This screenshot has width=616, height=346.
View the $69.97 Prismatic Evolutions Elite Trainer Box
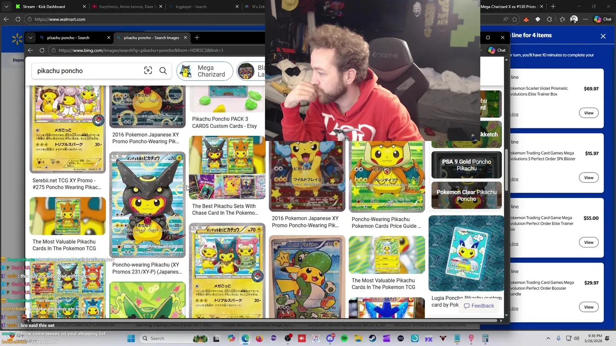[x=589, y=113]
